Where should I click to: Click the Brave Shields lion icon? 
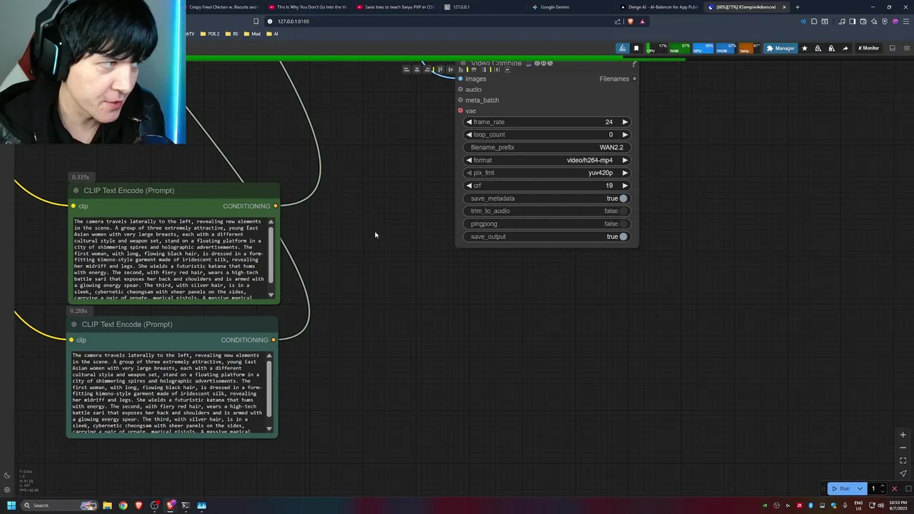(x=631, y=21)
